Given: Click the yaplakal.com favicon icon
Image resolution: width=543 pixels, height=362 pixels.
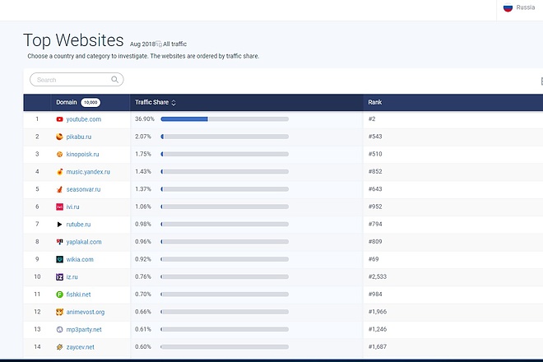Looking at the screenshot, I should tap(59, 242).
